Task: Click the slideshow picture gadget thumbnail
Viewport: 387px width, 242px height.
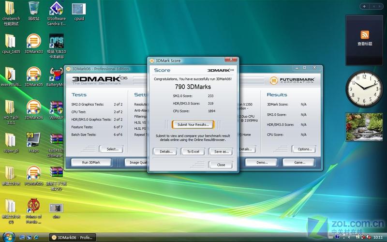Action: tap(364, 127)
